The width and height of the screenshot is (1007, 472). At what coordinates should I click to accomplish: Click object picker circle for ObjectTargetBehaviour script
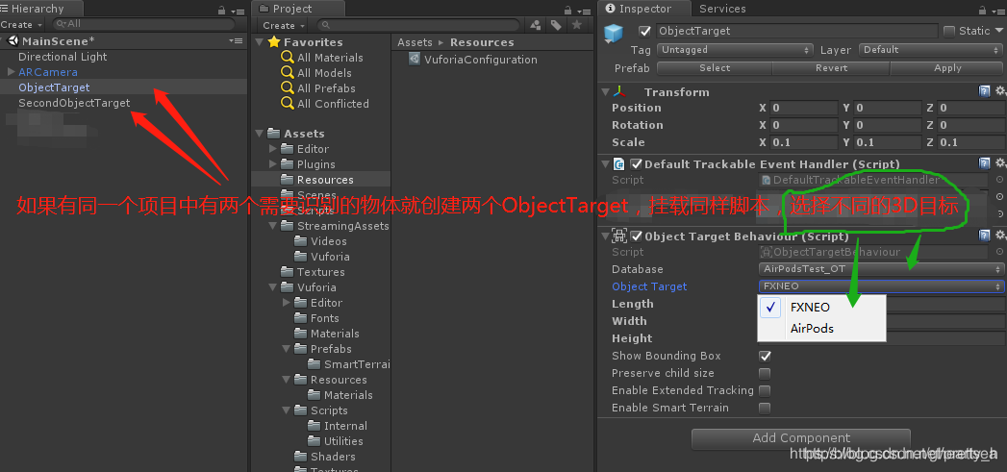(x=998, y=253)
